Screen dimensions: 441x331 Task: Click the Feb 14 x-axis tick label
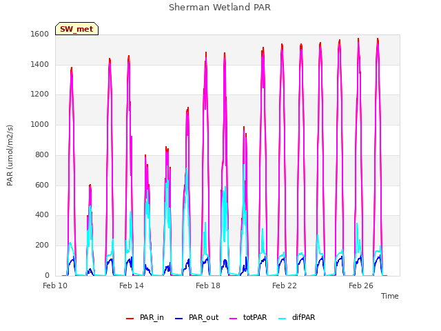(132, 285)
